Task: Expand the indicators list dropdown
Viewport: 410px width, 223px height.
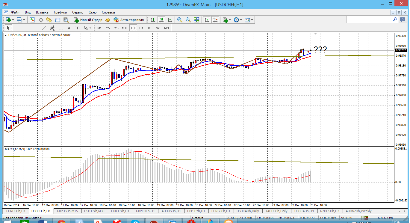Action: pyautogui.click(x=230, y=20)
